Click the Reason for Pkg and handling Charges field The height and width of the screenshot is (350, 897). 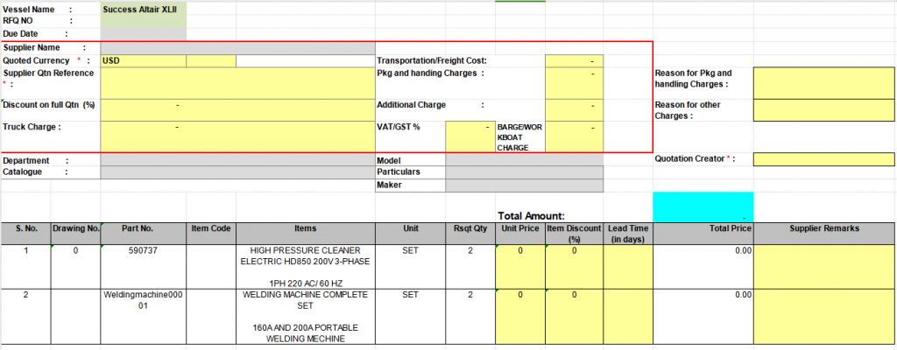[823, 82]
